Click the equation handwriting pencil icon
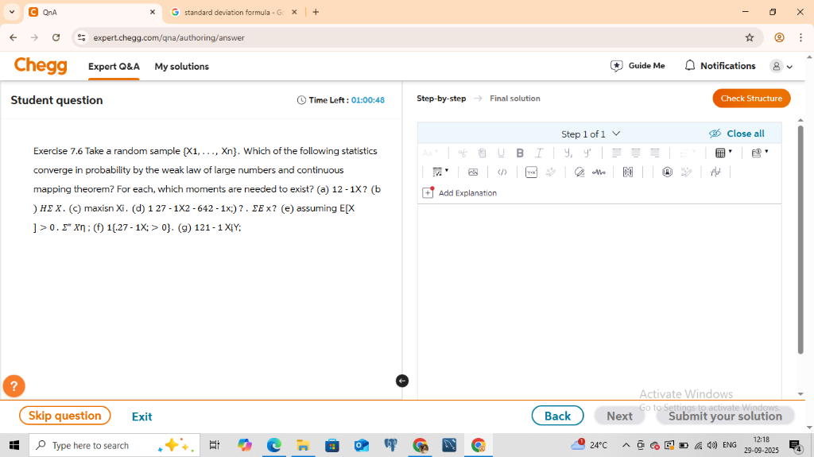Screen dimensions: 814x457 tap(551, 172)
